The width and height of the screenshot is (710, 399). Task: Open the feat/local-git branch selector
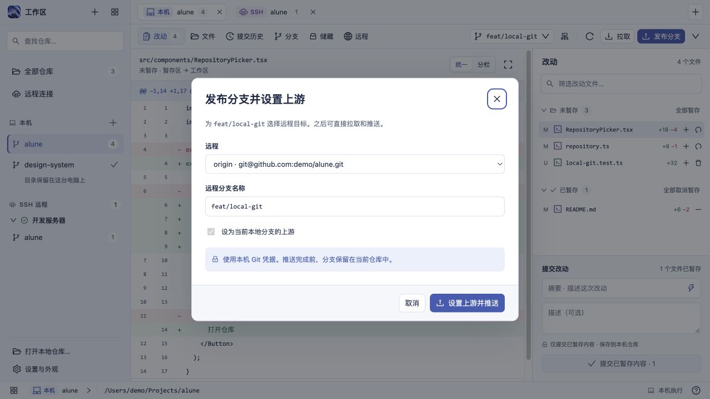512,36
